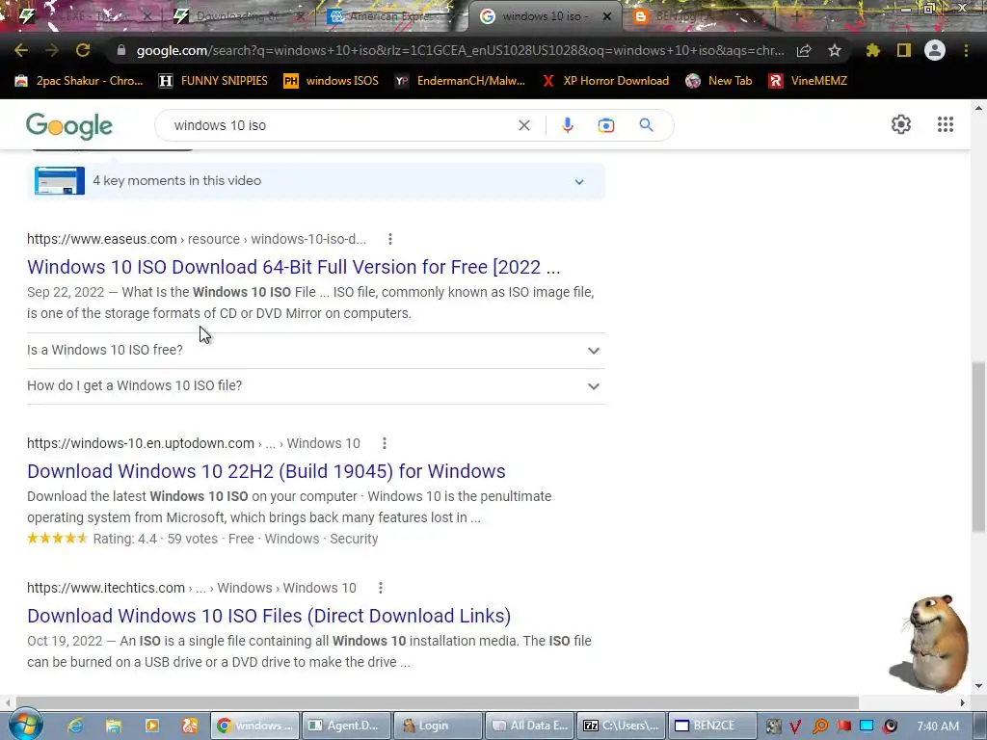The image size is (987, 740).
Task: Click the address bar URL
Action: [x=460, y=50]
